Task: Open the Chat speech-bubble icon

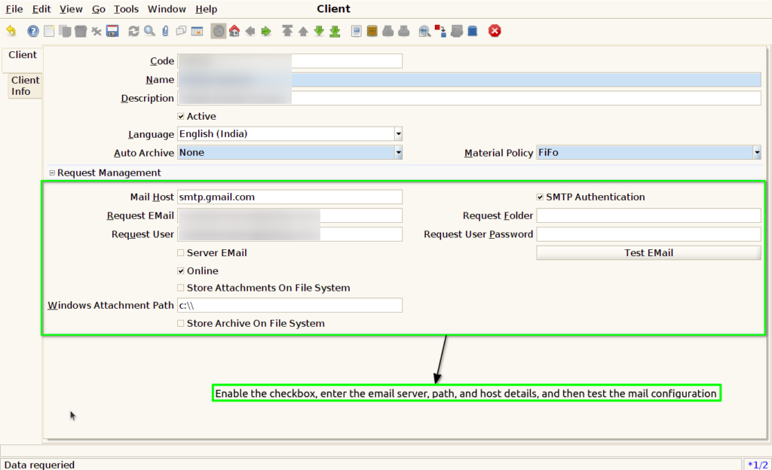Action: tap(181, 31)
